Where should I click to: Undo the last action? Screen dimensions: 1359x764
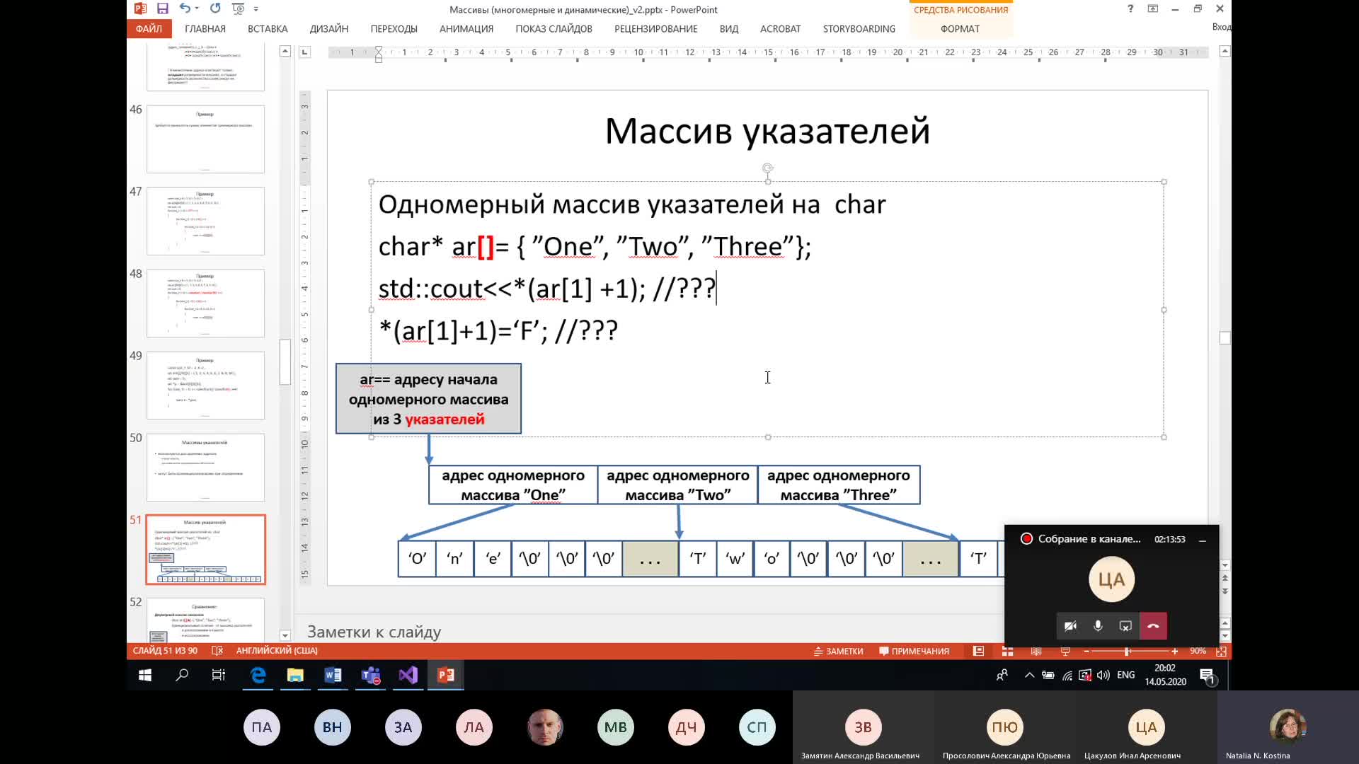click(185, 8)
